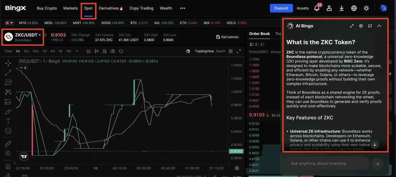Viewport: 396px width, 177px height.
Task: Toggle magnet mode for drawings
Action: 8,167
